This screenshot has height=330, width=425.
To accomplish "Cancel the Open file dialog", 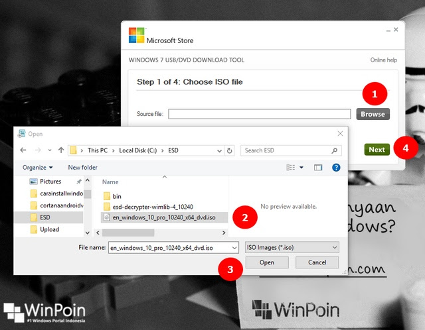I will [317, 262].
